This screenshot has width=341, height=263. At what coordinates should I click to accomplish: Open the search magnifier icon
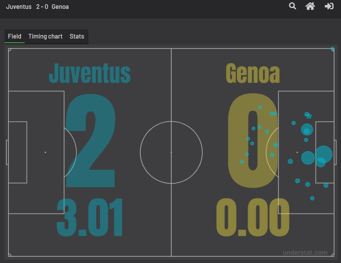click(x=292, y=6)
